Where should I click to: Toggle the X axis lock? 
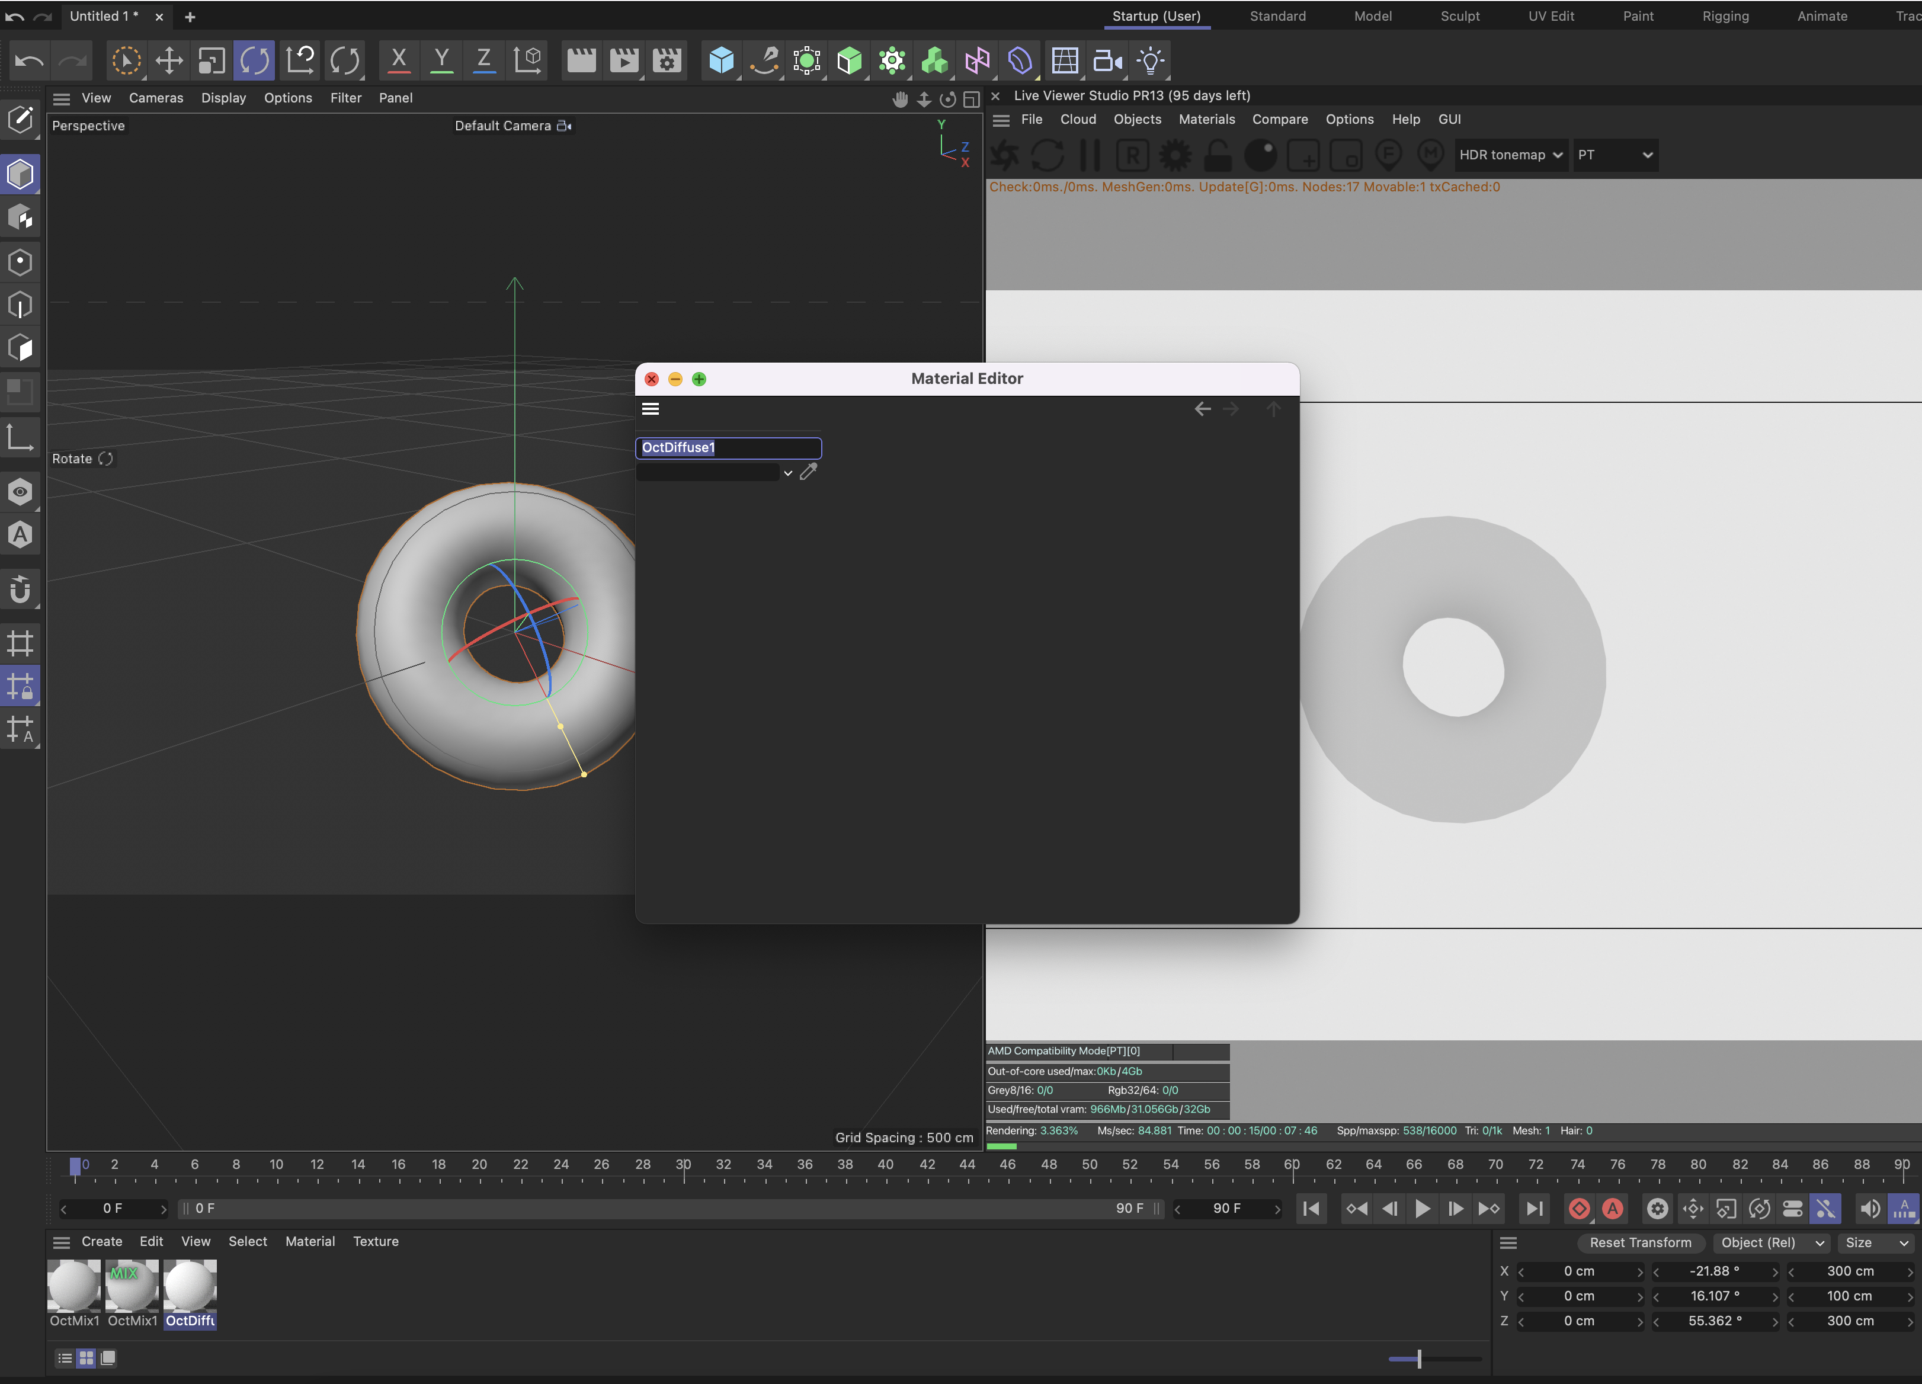(x=398, y=60)
